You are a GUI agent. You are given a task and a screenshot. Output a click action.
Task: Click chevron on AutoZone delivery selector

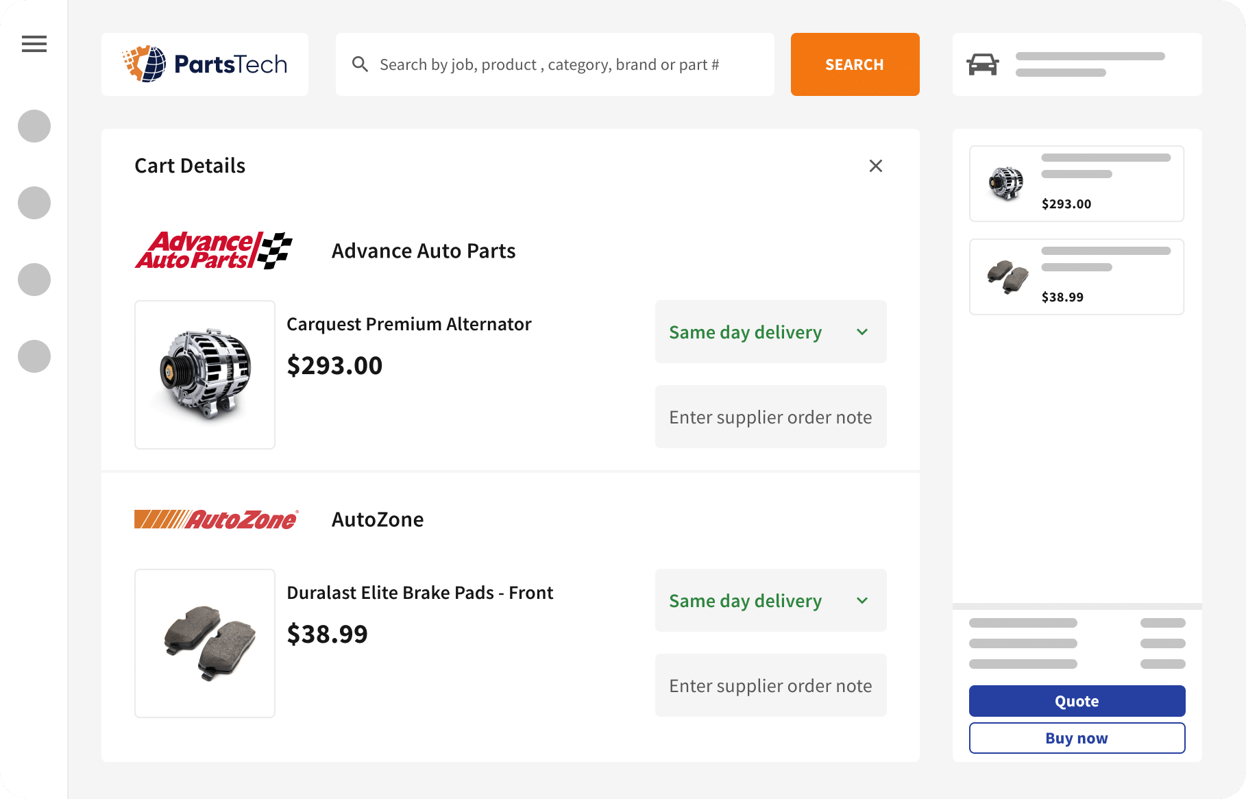862,601
